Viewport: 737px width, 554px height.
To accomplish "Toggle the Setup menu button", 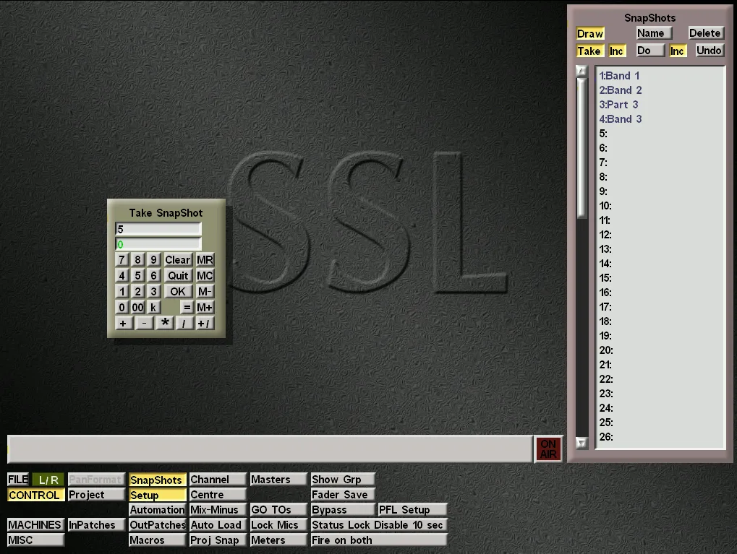I will pos(157,495).
